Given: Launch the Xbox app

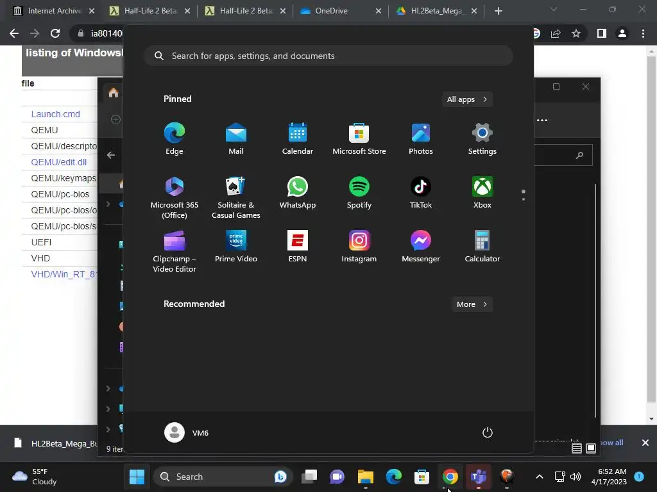Looking at the screenshot, I should 482,192.
